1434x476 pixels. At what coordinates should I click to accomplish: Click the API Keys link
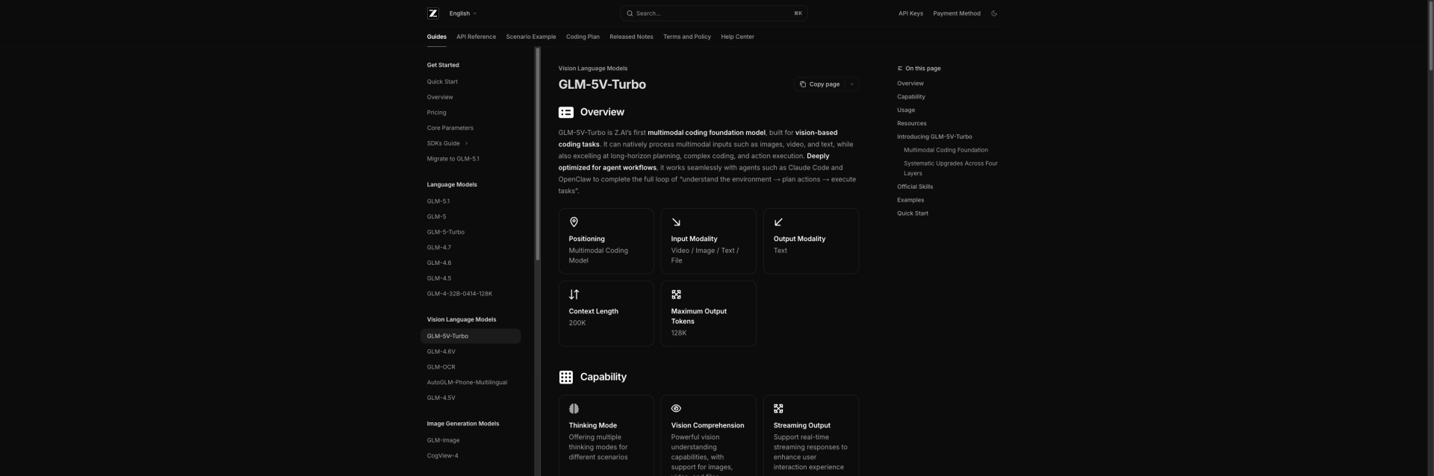coord(910,13)
